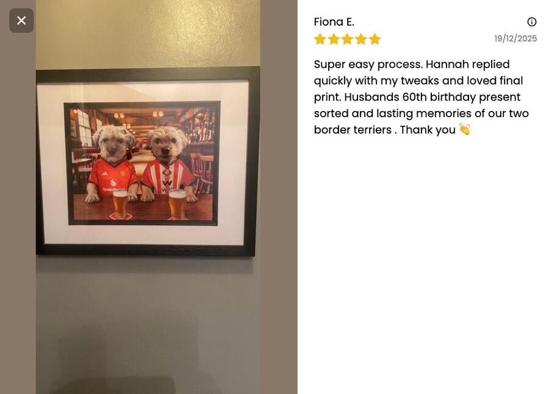Click the clapping hands emoji
The width and height of the screenshot is (549, 394).
(x=465, y=129)
